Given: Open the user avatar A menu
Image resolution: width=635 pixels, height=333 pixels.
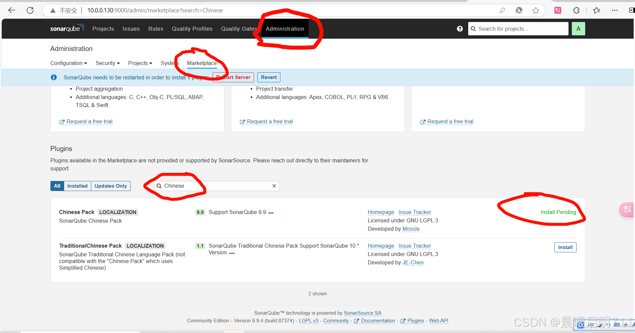Looking at the screenshot, I should point(579,29).
